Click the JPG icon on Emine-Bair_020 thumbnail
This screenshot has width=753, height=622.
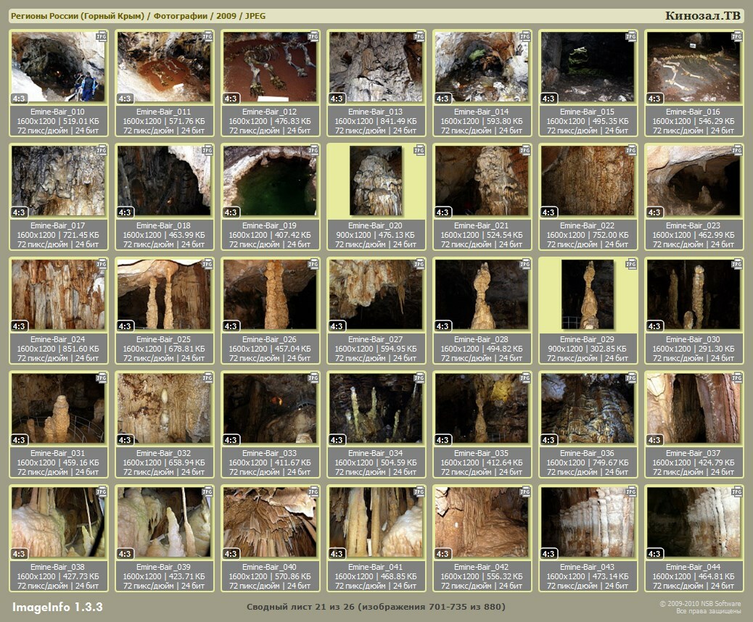pyautogui.click(x=419, y=150)
